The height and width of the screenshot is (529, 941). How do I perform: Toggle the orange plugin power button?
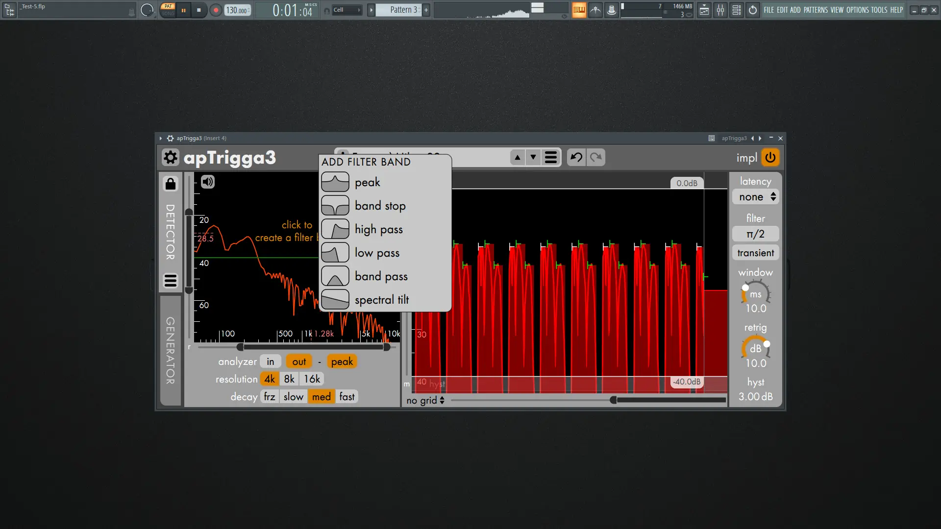coord(770,157)
